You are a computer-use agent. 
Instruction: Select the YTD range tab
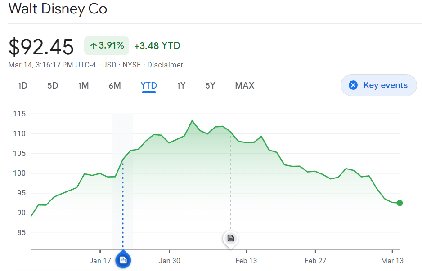tap(149, 85)
